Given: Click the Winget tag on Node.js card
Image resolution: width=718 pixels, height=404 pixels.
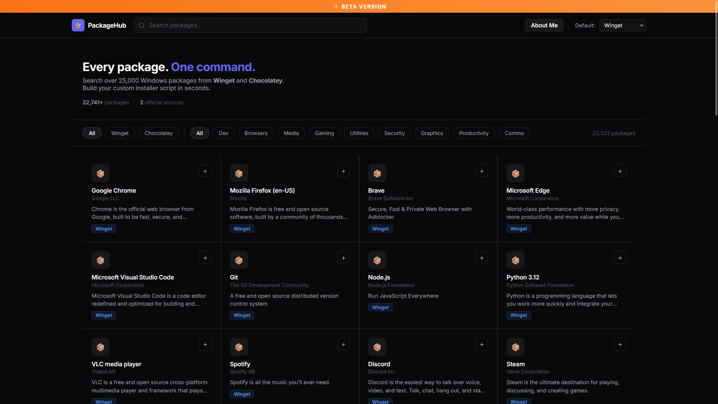Looking at the screenshot, I should coord(380,307).
